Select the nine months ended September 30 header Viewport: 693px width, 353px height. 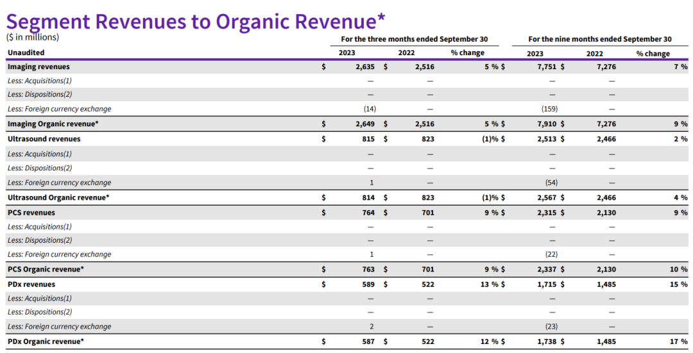pyautogui.click(x=600, y=39)
